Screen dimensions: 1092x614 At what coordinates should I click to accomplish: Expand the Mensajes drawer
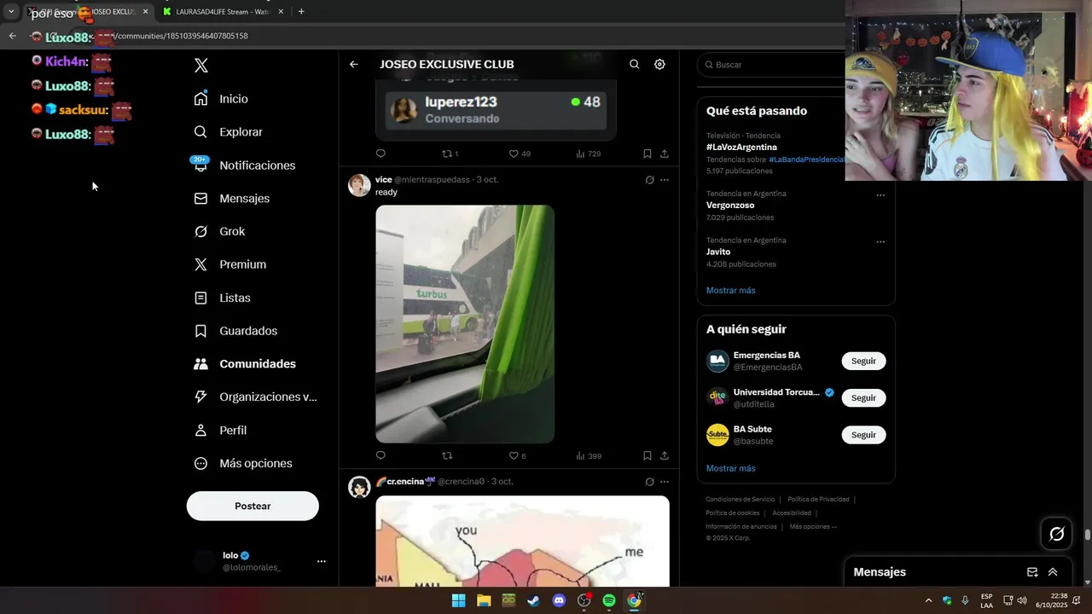[x=1053, y=572]
